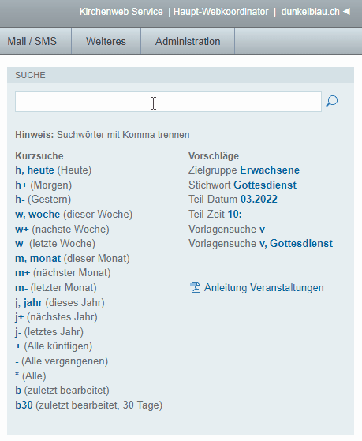Select the Teil-Zeit '10:' suggestion
Screen dimensions: 362x441
point(234,215)
